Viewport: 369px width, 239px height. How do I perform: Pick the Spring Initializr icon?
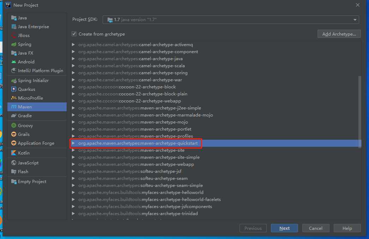click(x=14, y=81)
